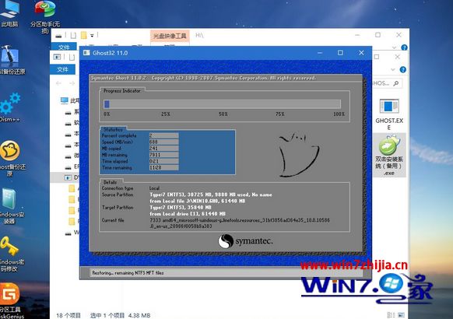The width and height of the screenshot is (453, 319).
Task: Click the Symantec logo in the Ghost window
Action: [x=245, y=241]
